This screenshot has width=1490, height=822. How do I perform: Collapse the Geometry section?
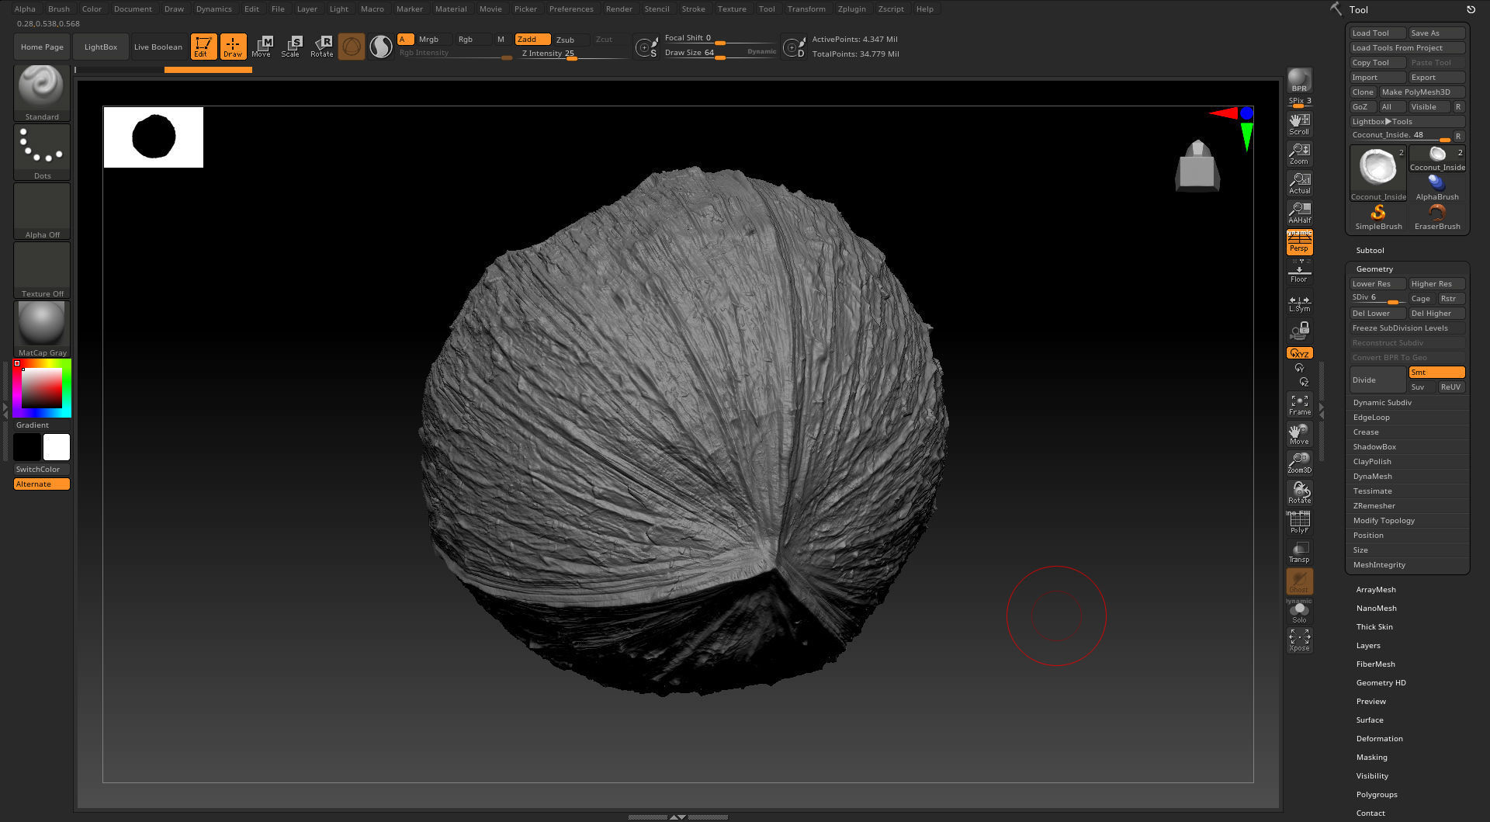(x=1374, y=269)
